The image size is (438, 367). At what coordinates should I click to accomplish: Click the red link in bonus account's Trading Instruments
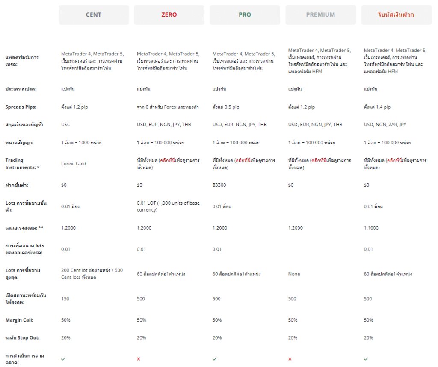(x=395, y=160)
